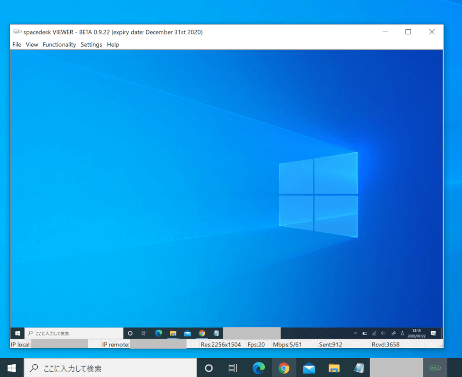Screen dimensions: 462x377
Task: Click Start button inside the viewer's remote desktop
Action: [17, 333]
